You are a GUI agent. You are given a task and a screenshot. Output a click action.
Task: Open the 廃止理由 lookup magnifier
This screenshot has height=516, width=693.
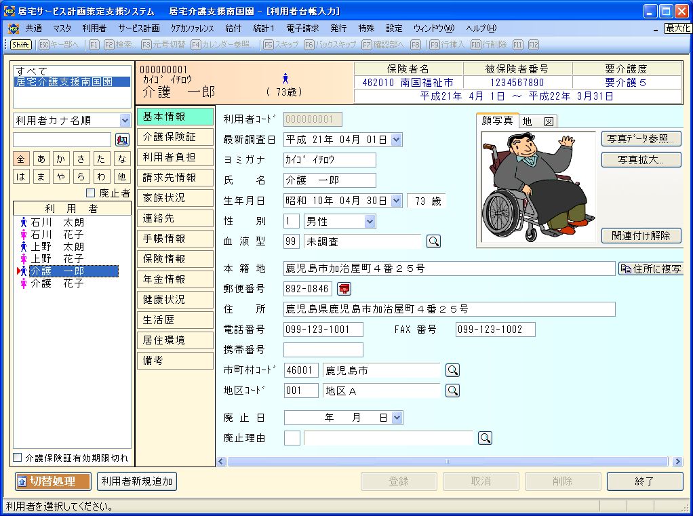pyautogui.click(x=485, y=438)
